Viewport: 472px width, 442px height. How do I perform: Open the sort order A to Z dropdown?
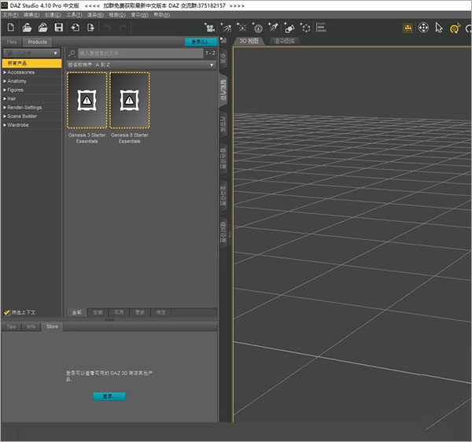tap(141, 64)
